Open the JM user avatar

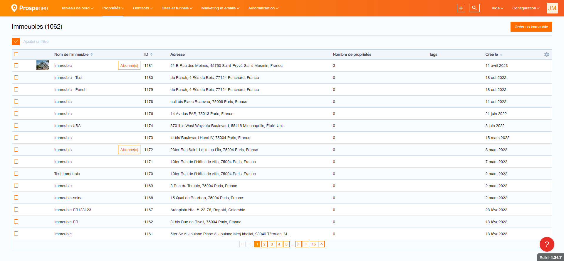(552, 8)
